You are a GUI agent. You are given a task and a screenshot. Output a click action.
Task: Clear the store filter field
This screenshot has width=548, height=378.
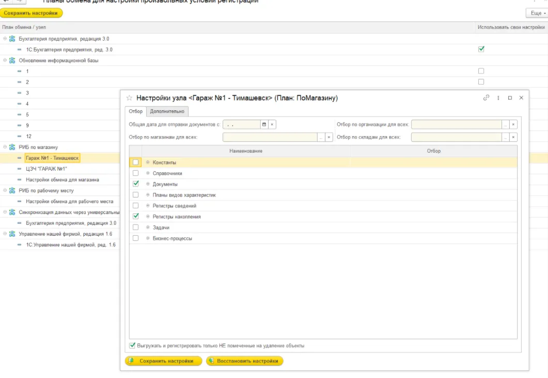(x=328, y=137)
